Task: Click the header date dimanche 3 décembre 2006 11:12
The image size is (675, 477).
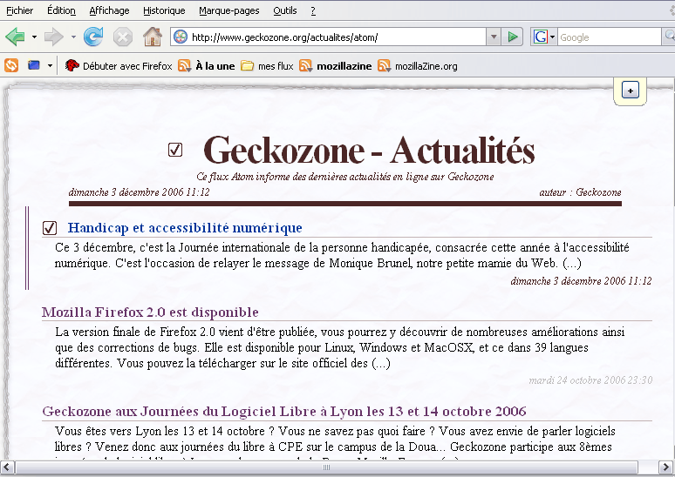Action: [x=139, y=192]
